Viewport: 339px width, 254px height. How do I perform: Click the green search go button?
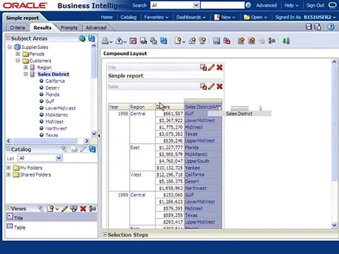[x=248, y=5]
